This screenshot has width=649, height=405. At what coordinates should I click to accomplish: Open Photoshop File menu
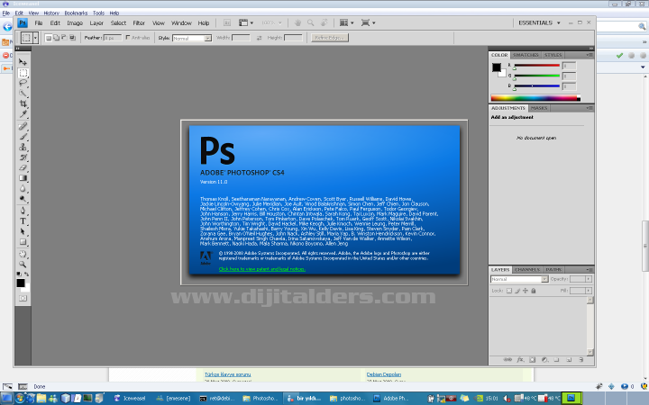[x=39, y=22]
